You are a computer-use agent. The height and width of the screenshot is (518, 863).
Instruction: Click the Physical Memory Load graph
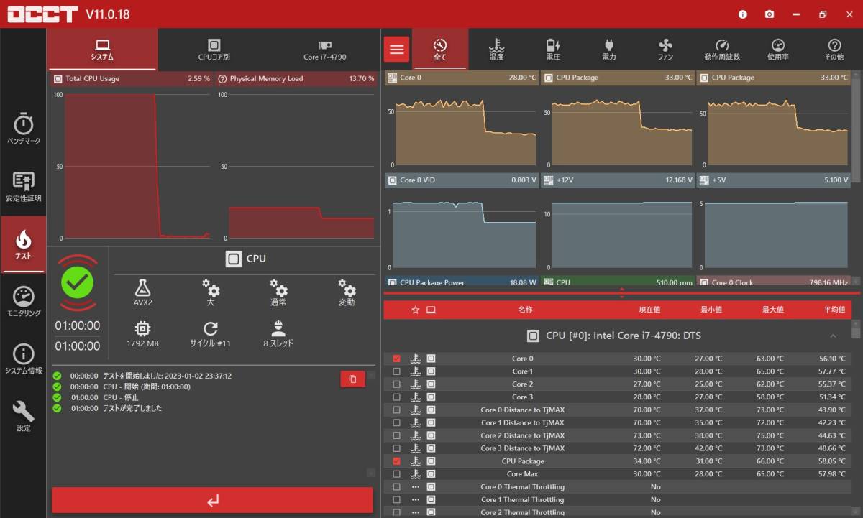(x=296, y=165)
